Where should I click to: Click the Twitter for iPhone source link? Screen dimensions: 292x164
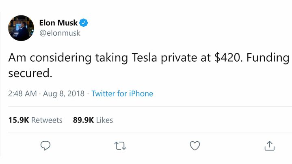click(x=122, y=94)
